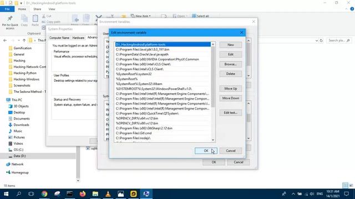Click the Edit text... button
The width and height of the screenshot is (355, 199).
tap(231, 113)
